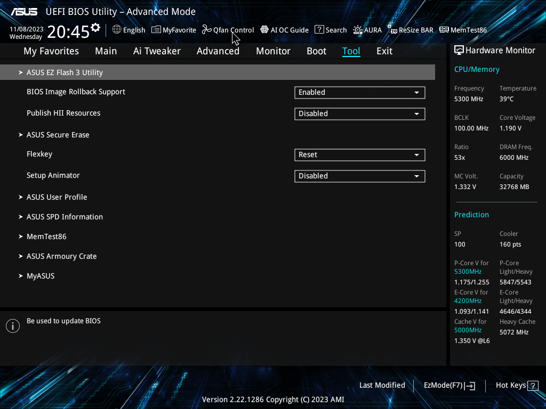Click the Last Modified button
The width and height of the screenshot is (546, 409).
point(382,386)
